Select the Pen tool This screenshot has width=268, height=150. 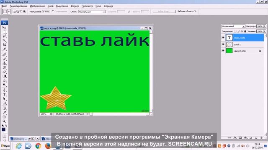pyautogui.click(x=4, y=90)
